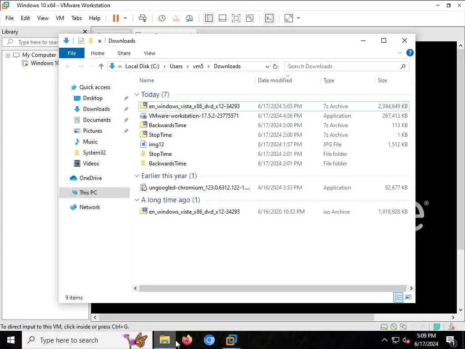
Task: Go up one folder level
Action: [101, 66]
